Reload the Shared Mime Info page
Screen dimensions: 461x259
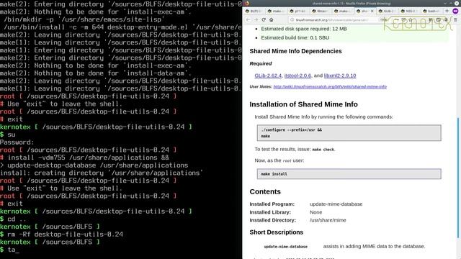[264, 19]
